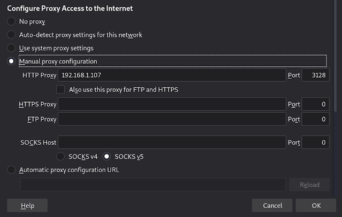Enable Also use this proxy for FTP and HTTPS
Screen dimensions: 342x217
pos(60,89)
